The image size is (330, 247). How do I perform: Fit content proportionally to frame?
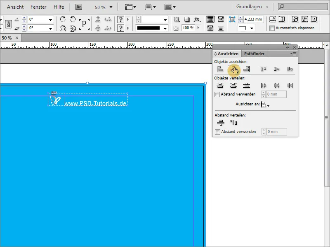[282, 19]
